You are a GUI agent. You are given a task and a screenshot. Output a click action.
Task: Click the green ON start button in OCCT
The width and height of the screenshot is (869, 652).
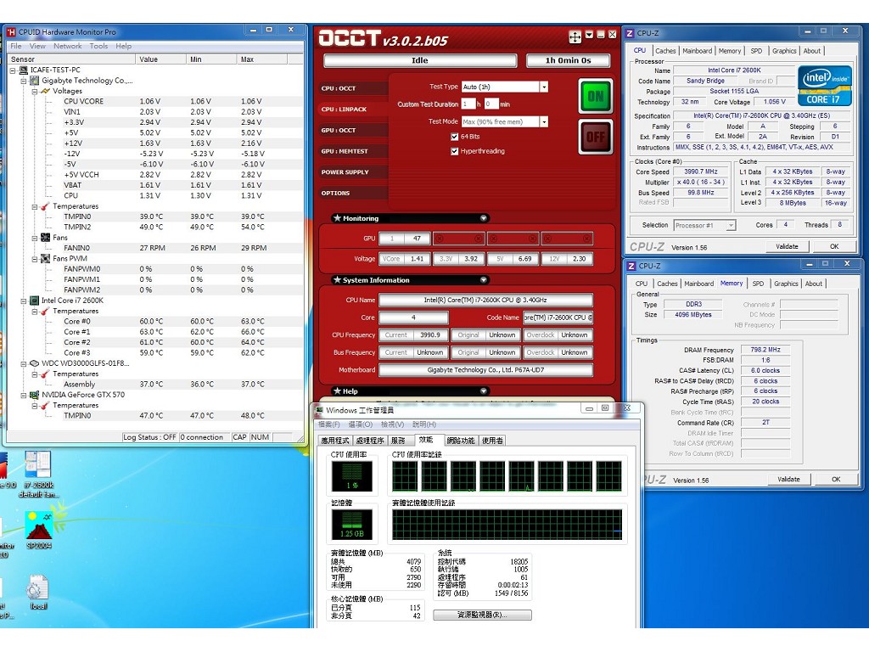[595, 97]
